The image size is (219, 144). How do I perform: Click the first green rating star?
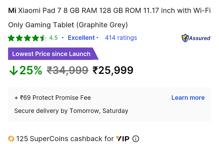tap(11, 38)
